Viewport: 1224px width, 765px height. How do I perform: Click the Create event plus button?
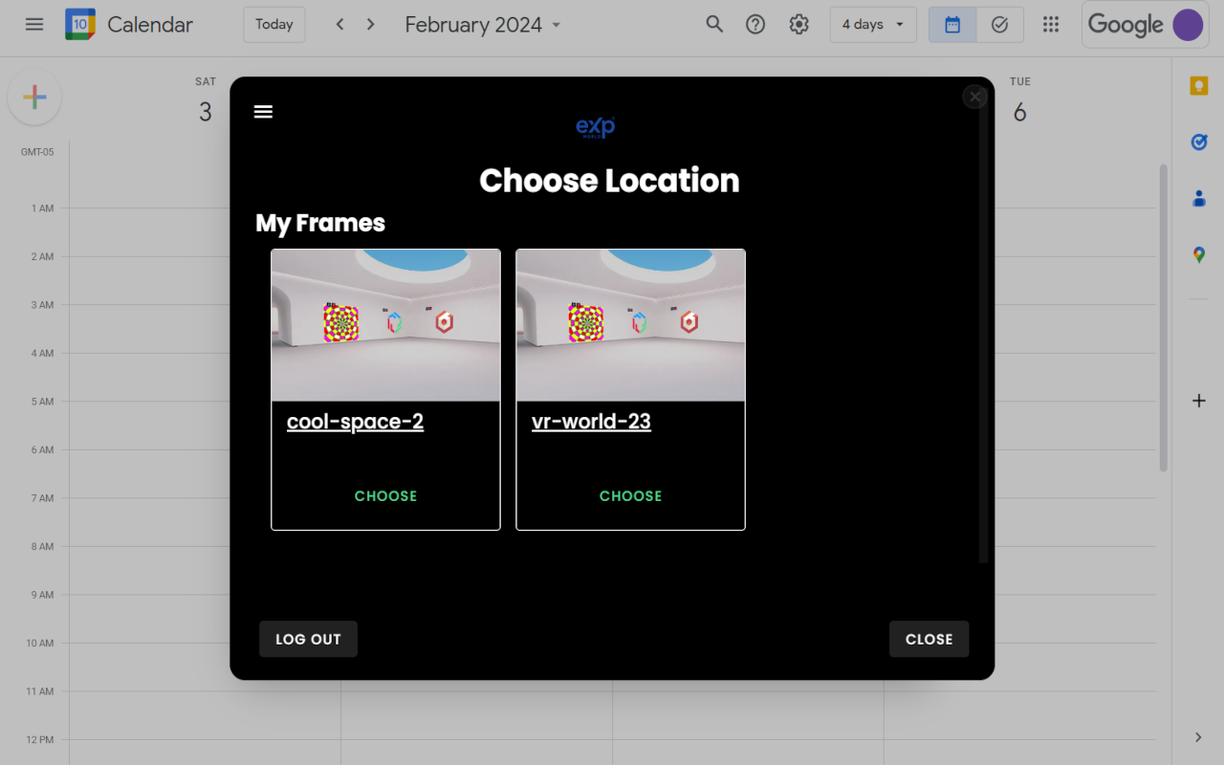[x=34, y=98]
